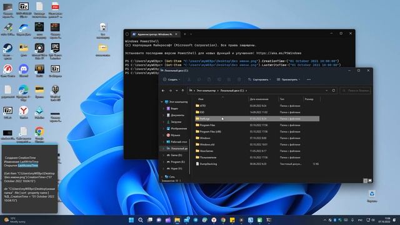Open the Сортировать dropdown
The width and height of the screenshot is (400, 225).
[x=260, y=79]
